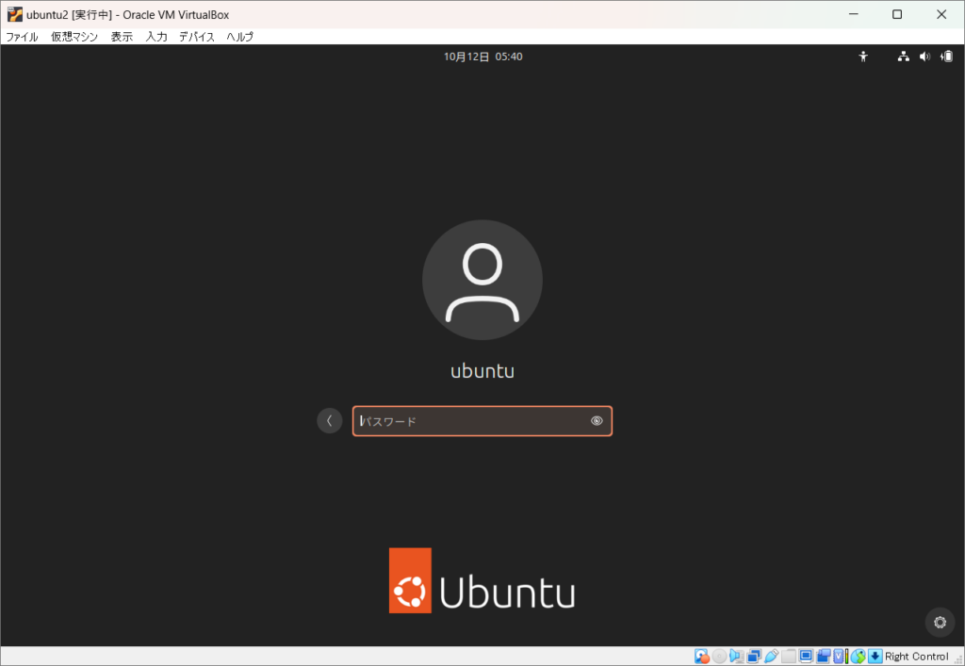Click the shared folders indicator icon
Image resolution: width=965 pixels, height=666 pixels.
(x=789, y=657)
